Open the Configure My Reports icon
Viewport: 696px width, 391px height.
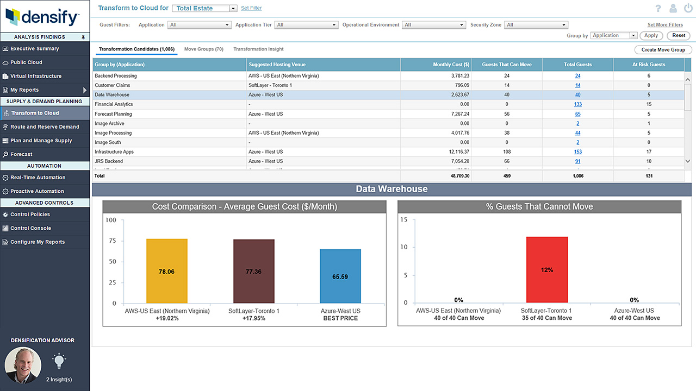(x=5, y=242)
